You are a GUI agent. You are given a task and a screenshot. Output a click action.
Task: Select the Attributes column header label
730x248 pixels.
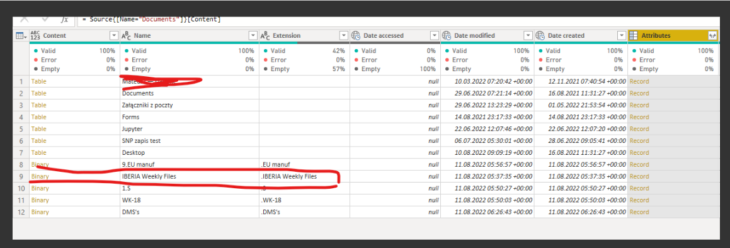tap(656, 35)
